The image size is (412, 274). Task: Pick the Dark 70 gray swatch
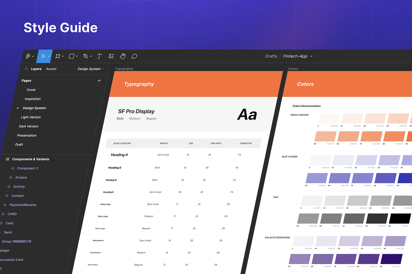point(354,219)
